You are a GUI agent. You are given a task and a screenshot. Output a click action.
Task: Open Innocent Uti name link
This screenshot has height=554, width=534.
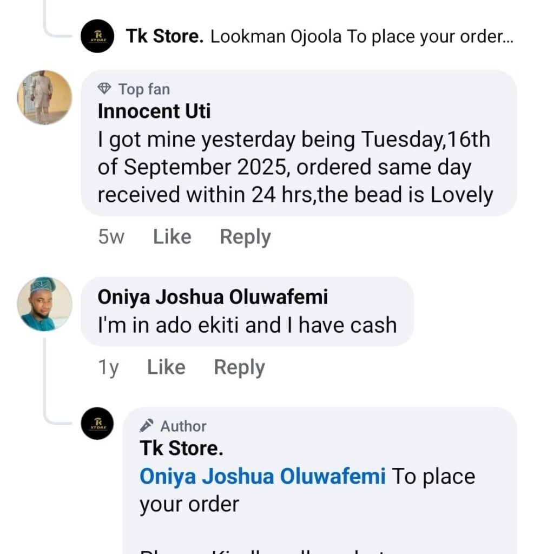pyautogui.click(x=154, y=111)
